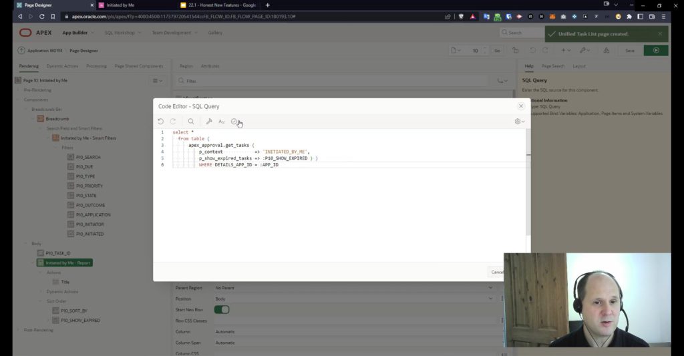Click the Save button

[630, 51]
